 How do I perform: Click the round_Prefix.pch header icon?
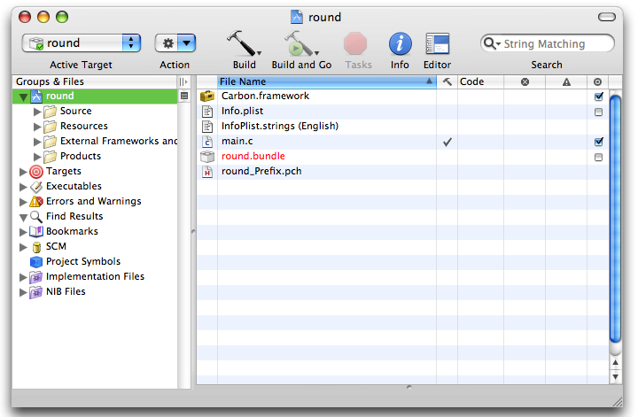click(207, 172)
